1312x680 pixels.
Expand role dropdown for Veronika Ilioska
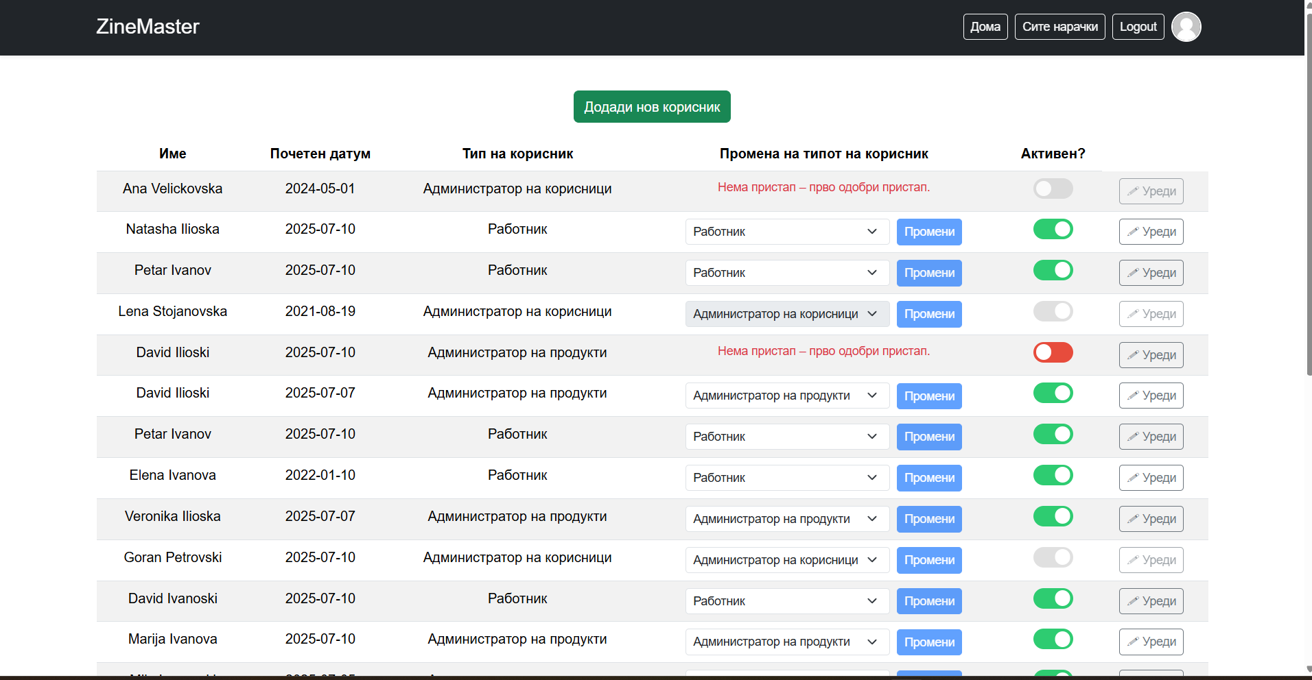pyautogui.click(x=786, y=519)
